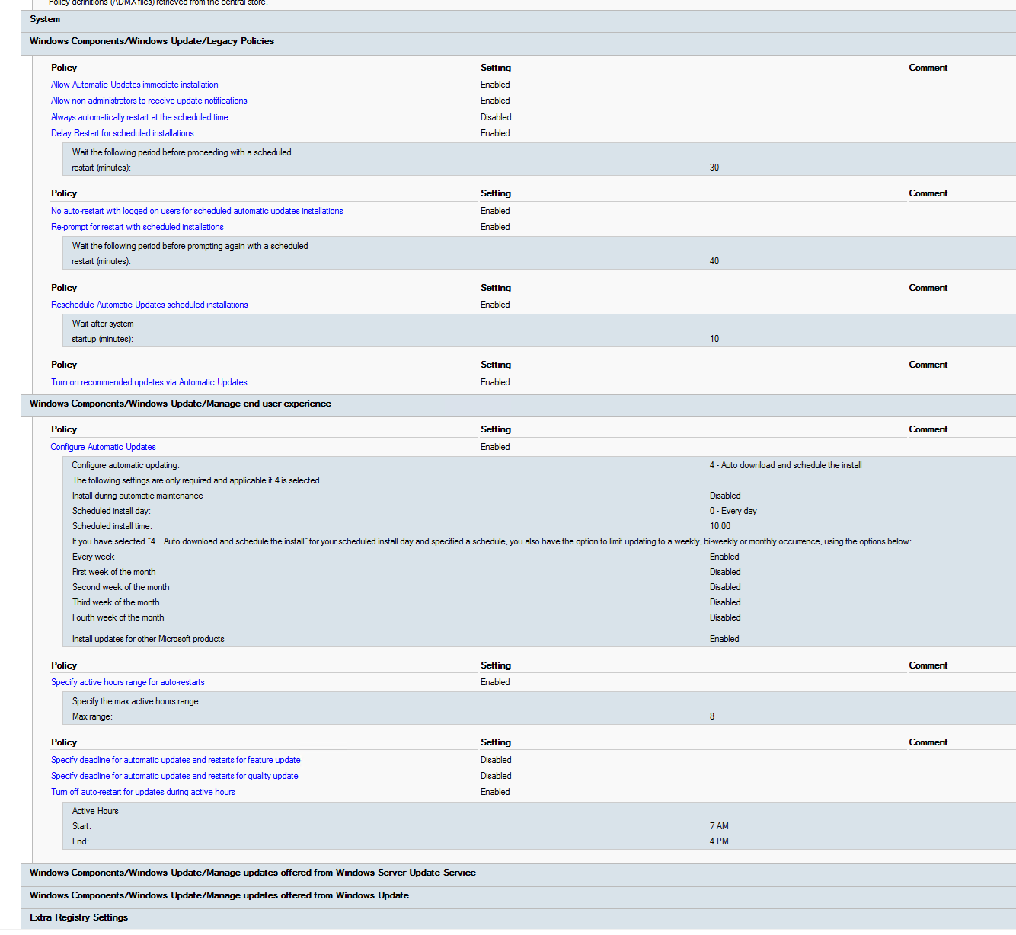Click Turn off auto-restart for updates during active hours
The image size is (1016, 935).
(143, 792)
